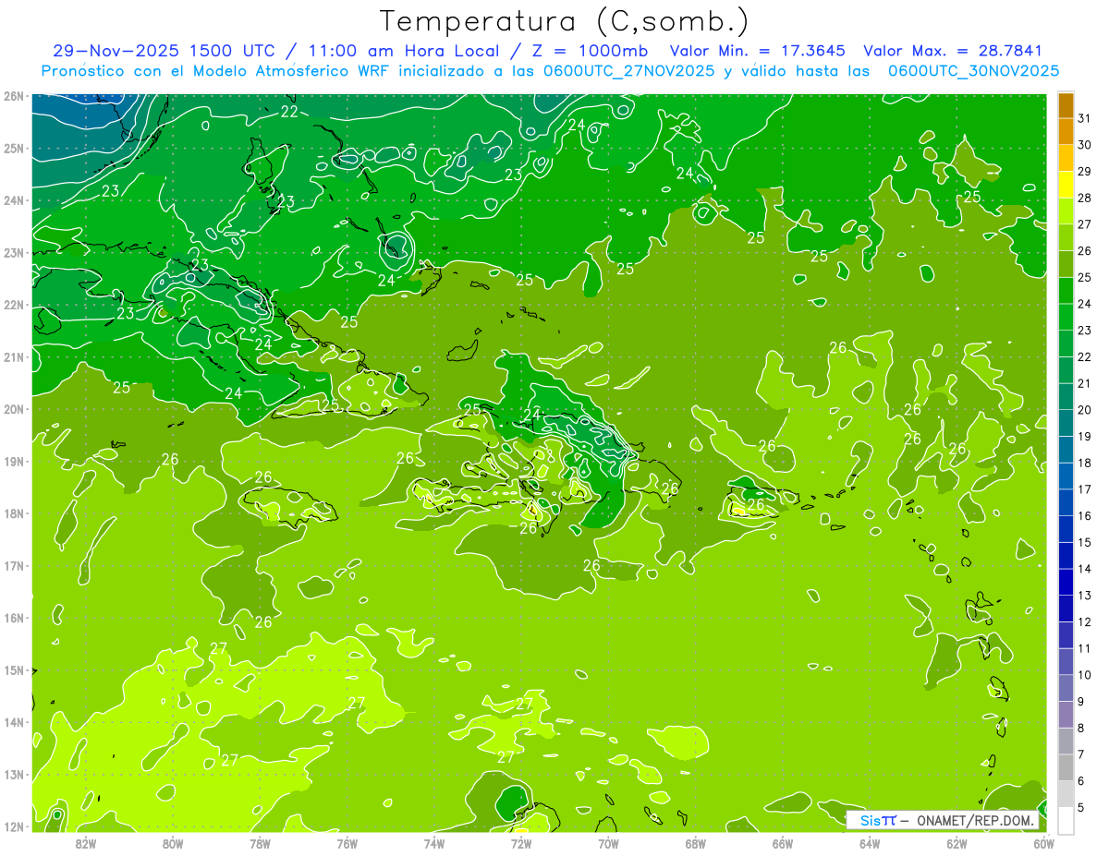The width and height of the screenshot is (1109, 856).
Task: Select the 15N latitude axis label
Action: pos(14,670)
